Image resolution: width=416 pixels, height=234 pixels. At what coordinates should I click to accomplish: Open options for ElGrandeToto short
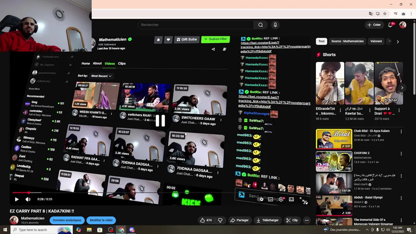pyautogui.click(x=340, y=110)
